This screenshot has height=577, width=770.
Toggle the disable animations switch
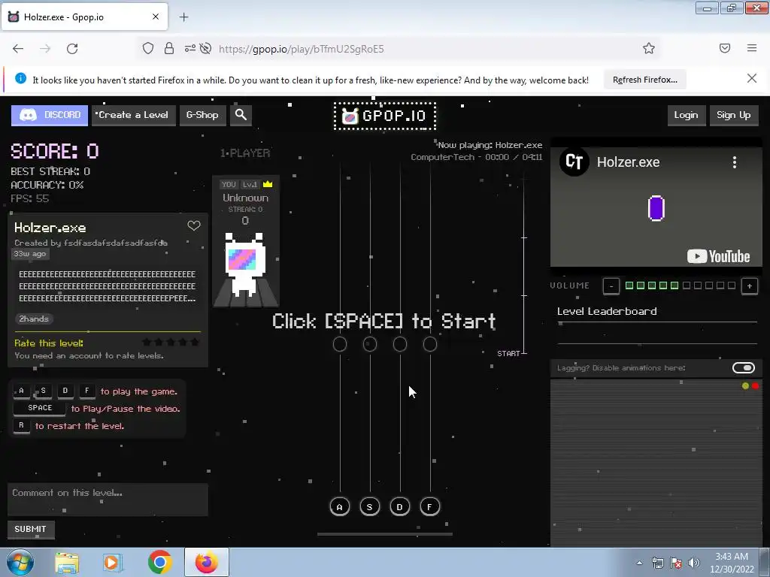(744, 368)
